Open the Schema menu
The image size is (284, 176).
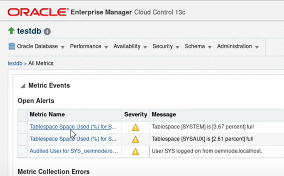[x=198, y=46]
